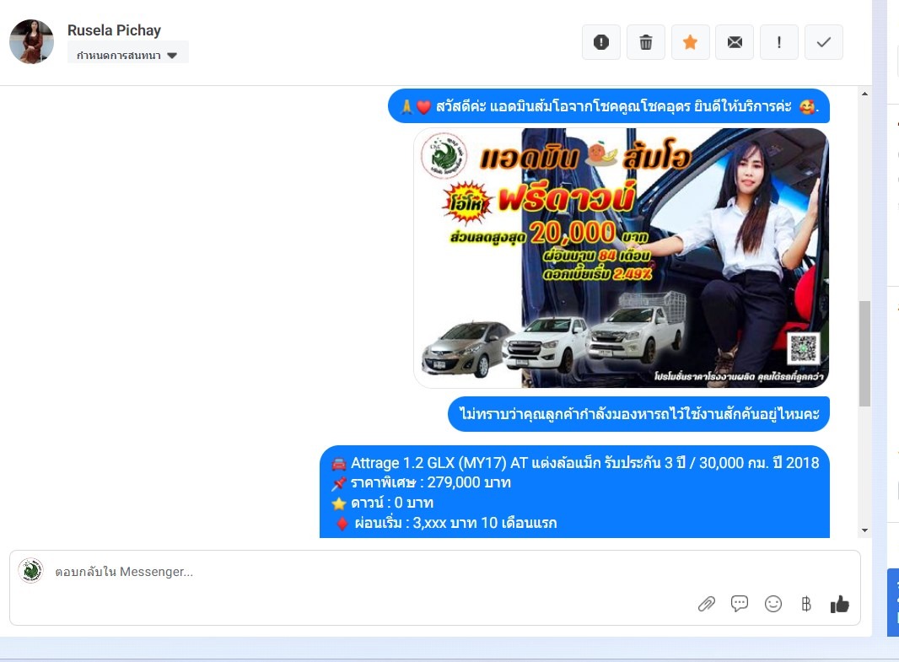Select the Attrage 1.2 GLX message line
Screen dimensions: 899x662
point(575,462)
